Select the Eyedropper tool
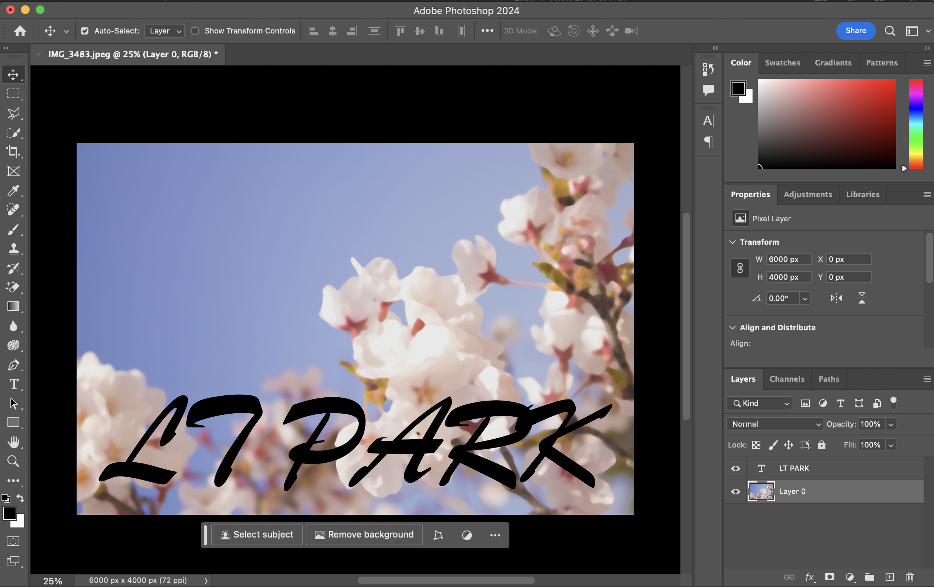This screenshot has height=587, width=934. pyautogui.click(x=13, y=190)
